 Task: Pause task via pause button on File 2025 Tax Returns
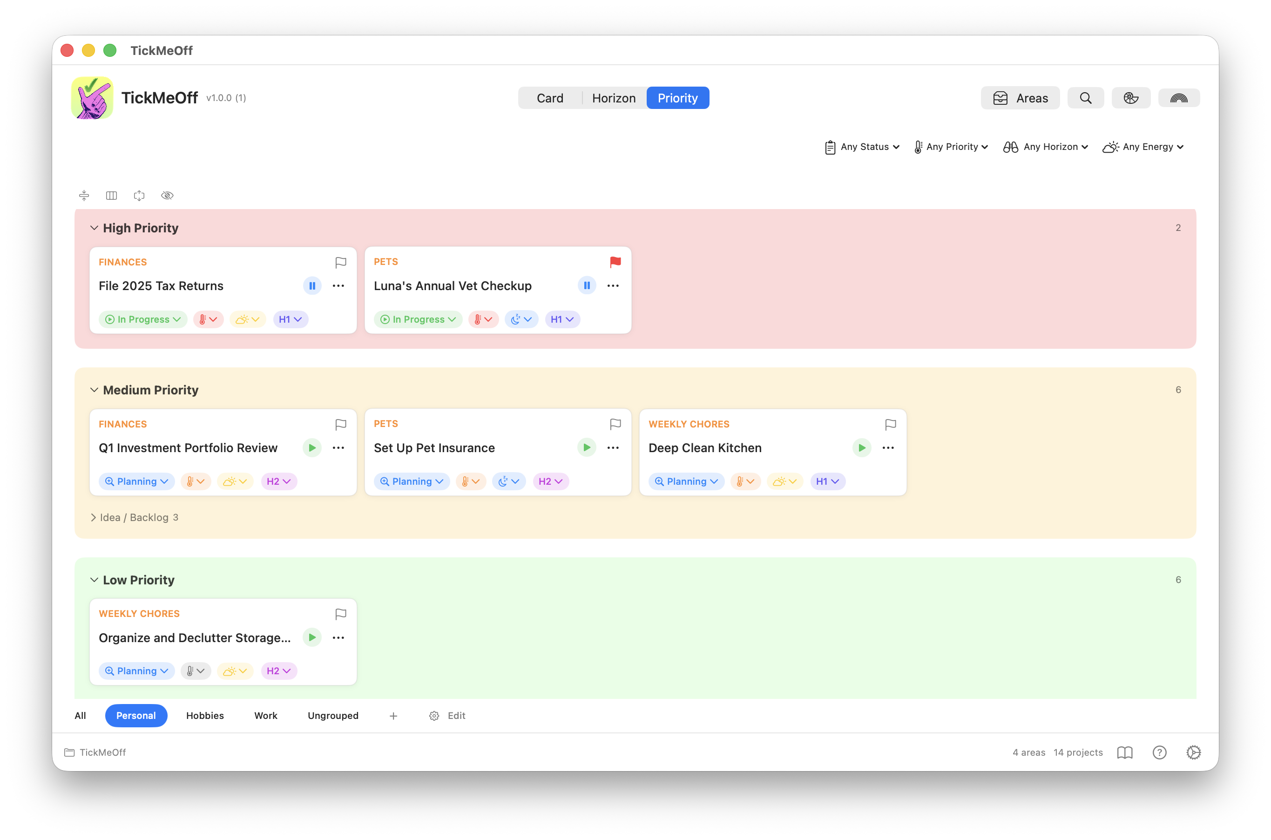pos(312,285)
